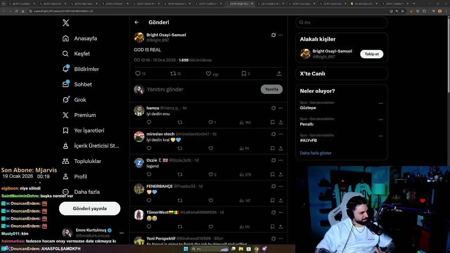Open more options on main post
The width and height of the screenshot is (450, 253).
coord(281,35)
